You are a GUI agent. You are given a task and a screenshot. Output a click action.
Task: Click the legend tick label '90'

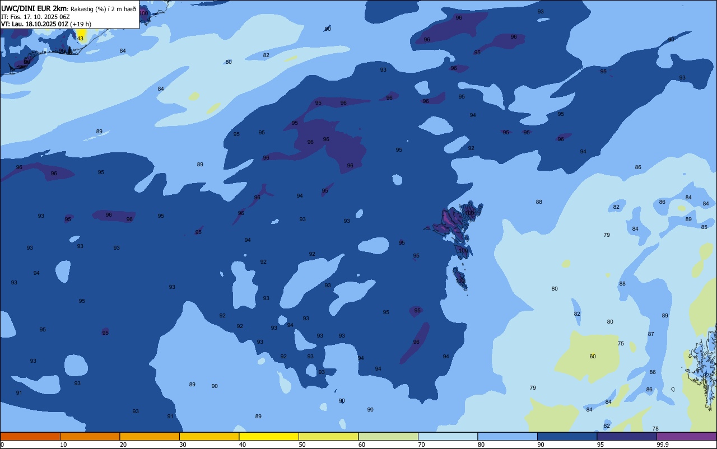click(x=541, y=445)
